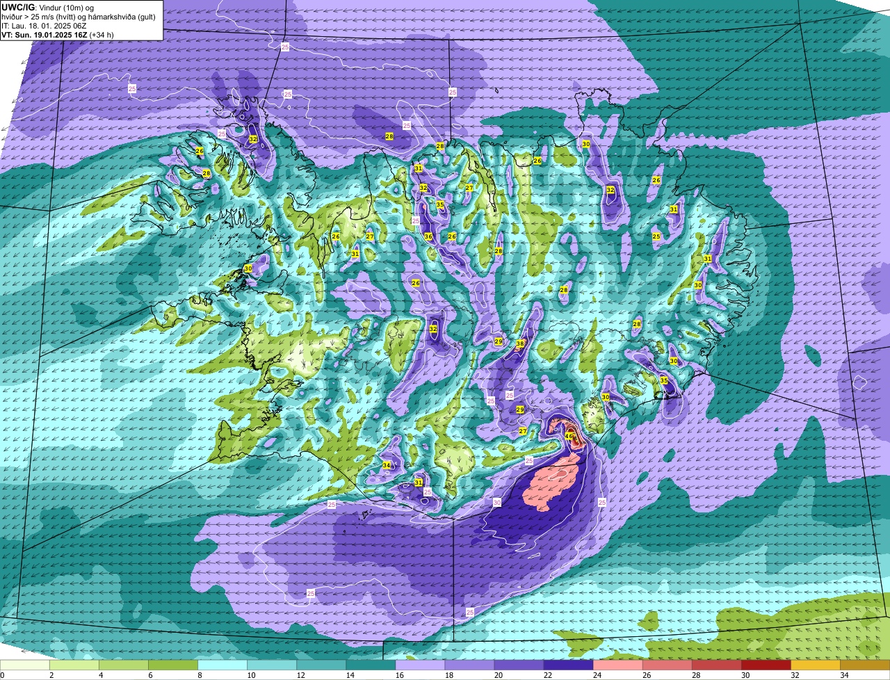
Task: Click the legend tick label '4'
Action: (x=101, y=675)
